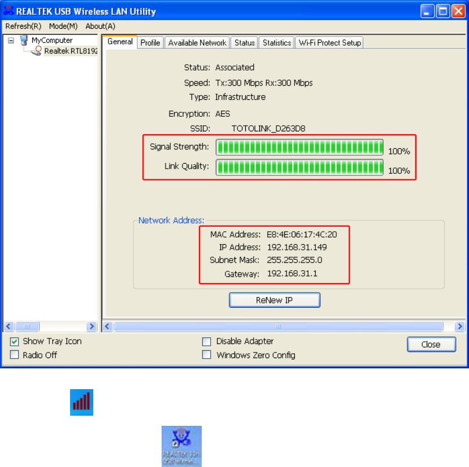Screen dimensions: 469x467
Task: Click the MAC address E8:4E:06:17:4C:20
Action: [302, 235]
